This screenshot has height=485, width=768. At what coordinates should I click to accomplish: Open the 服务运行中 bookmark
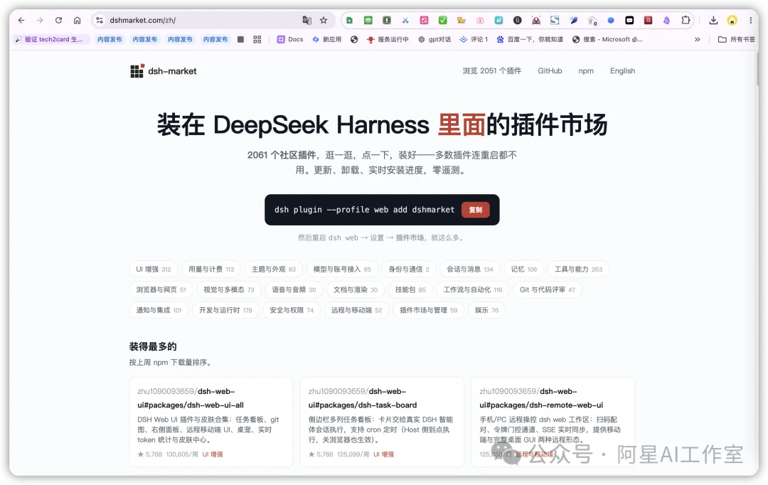coord(388,39)
